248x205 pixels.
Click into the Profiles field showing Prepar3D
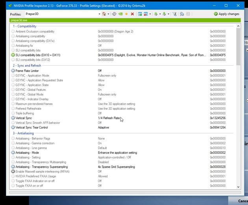pyautogui.click(x=61, y=14)
